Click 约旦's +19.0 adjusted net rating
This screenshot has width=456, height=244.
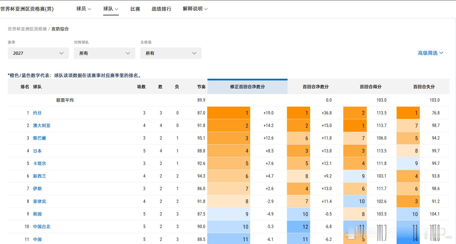click(x=268, y=113)
